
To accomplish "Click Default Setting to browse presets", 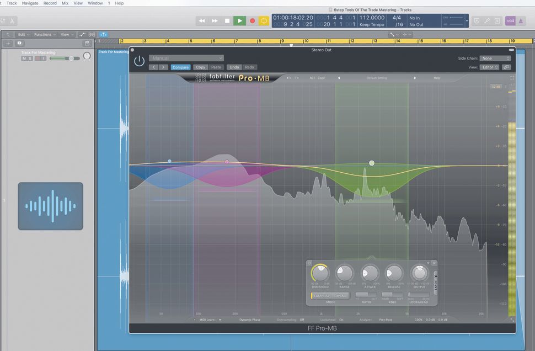I will 376,78.
